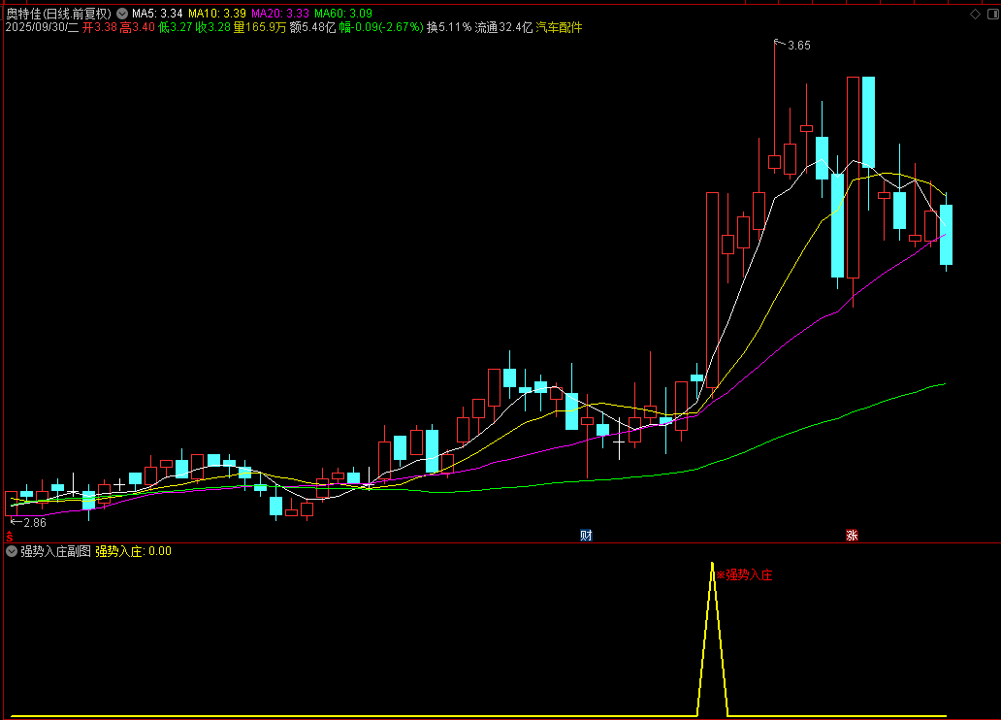This screenshot has height=720, width=1001.
Task: Open the 涨 limit-up marker
Action: tap(852, 536)
